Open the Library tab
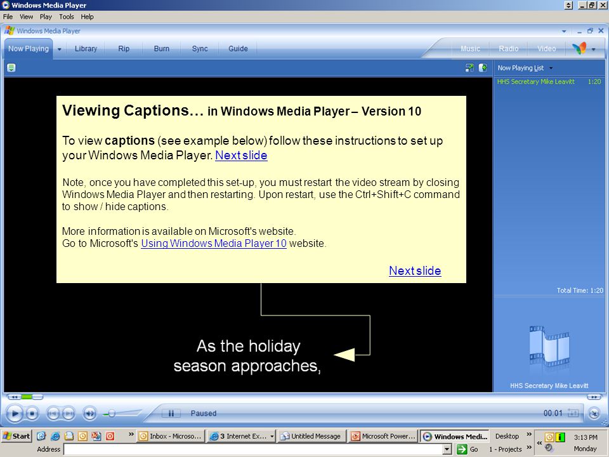The image size is (609, 457). (x=86, y=49)
